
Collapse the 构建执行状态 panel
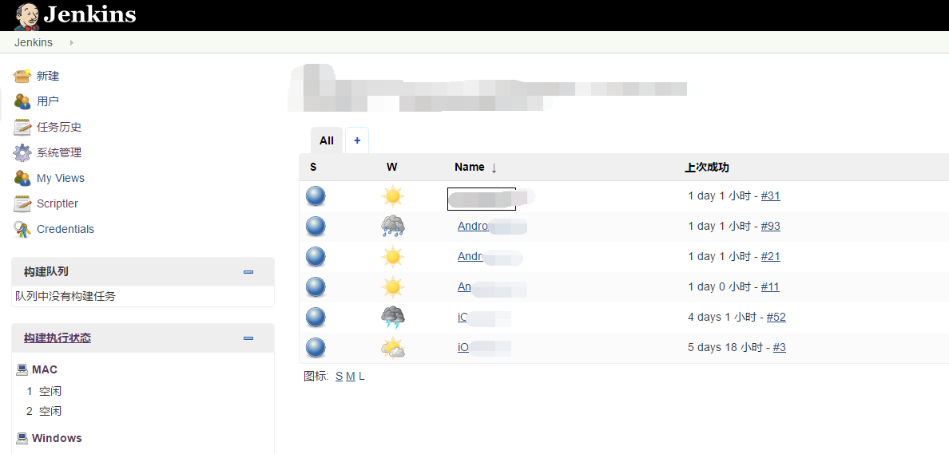tap(248, 338)
